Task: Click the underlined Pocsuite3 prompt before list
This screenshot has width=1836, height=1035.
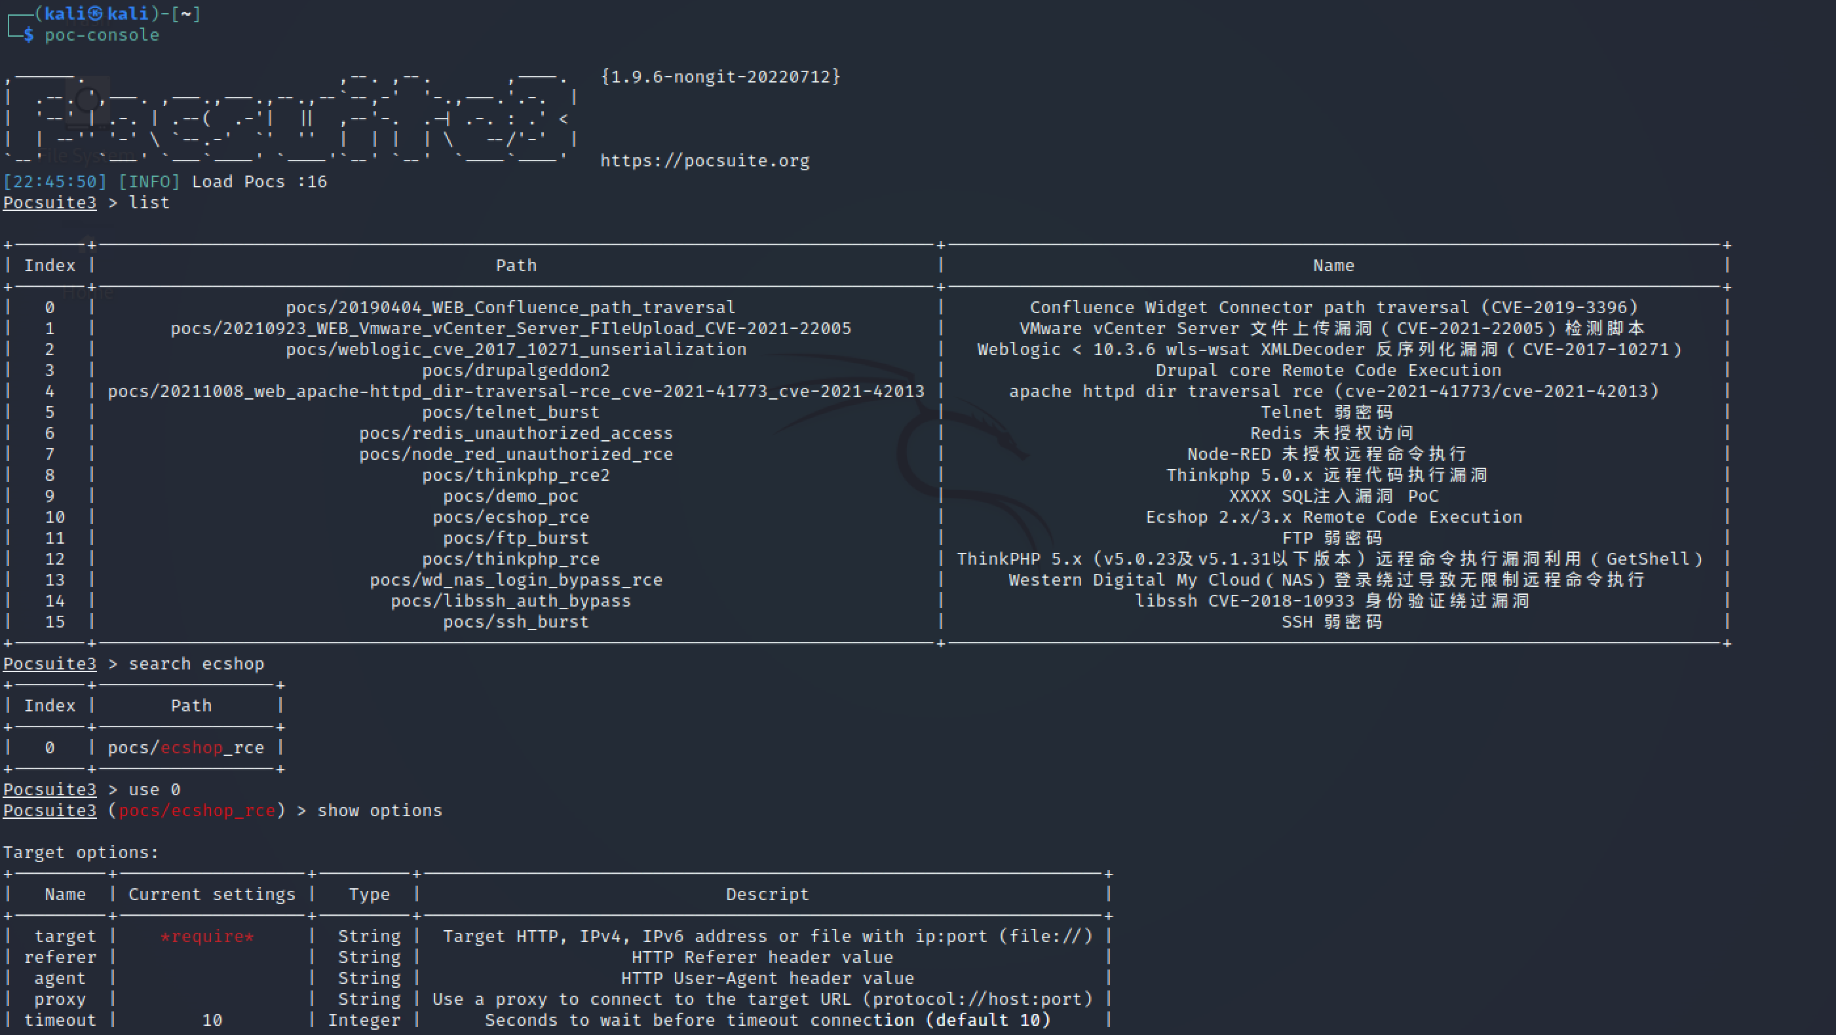Action: pyautogui.click(x=49, y=202)
